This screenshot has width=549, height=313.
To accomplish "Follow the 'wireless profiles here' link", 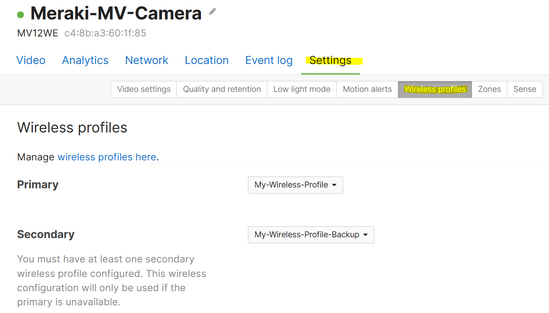I will click(107, 157).
